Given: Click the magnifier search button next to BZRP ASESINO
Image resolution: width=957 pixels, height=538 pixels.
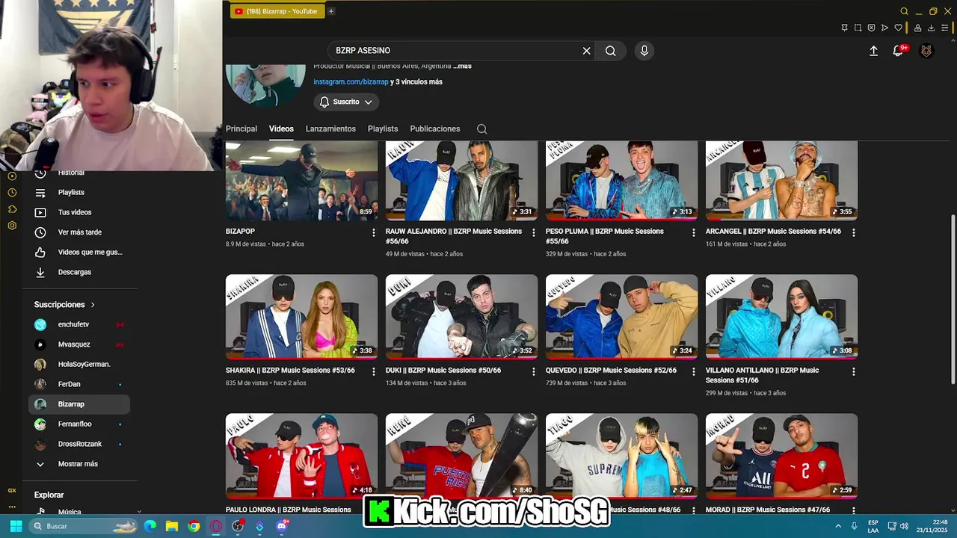Looking at the screenshot, I should click(611, 51).
